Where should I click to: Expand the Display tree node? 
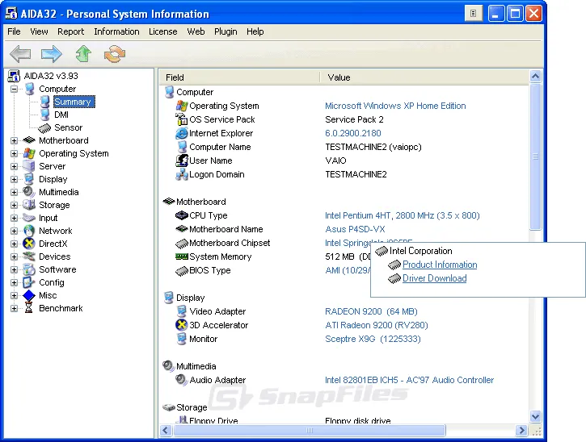tap(14, 179)
